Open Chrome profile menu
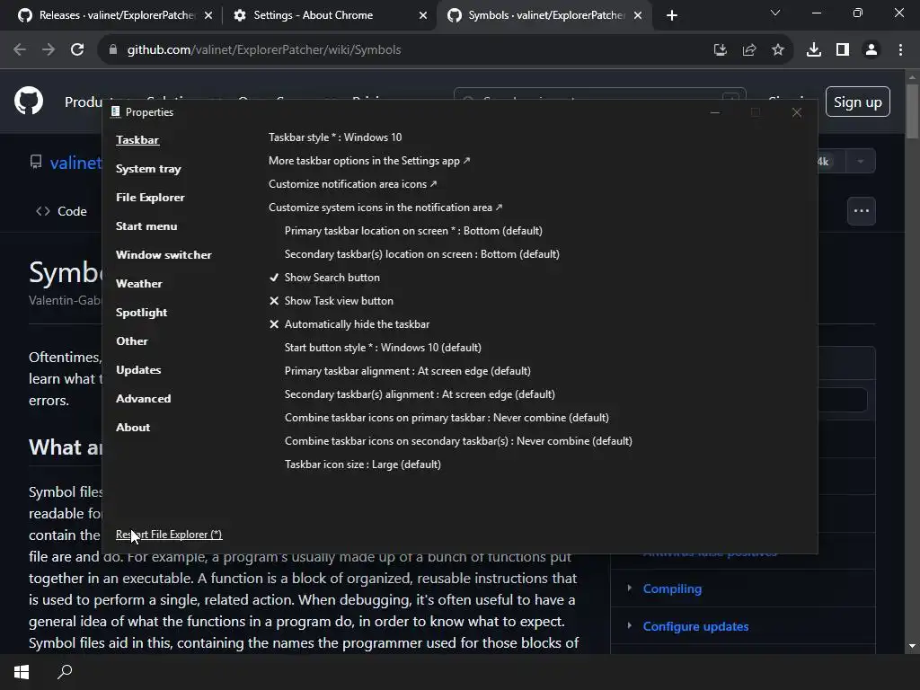 click(871, 50)
